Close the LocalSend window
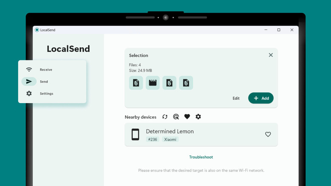Screen dimensions: 331x186 click(292, 30)
